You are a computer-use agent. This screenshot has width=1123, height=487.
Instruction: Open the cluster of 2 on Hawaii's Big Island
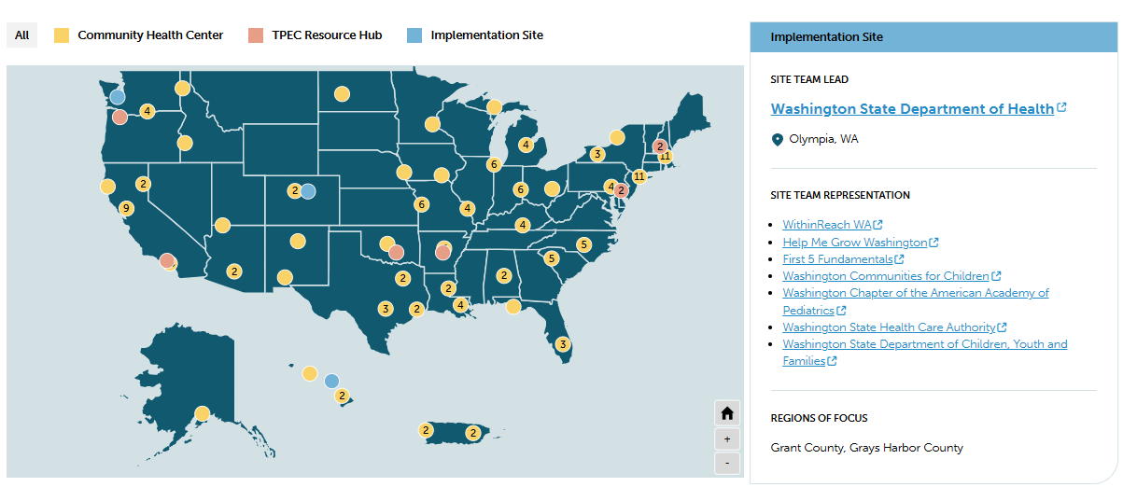pyautogui.click(x=343, y=397)
